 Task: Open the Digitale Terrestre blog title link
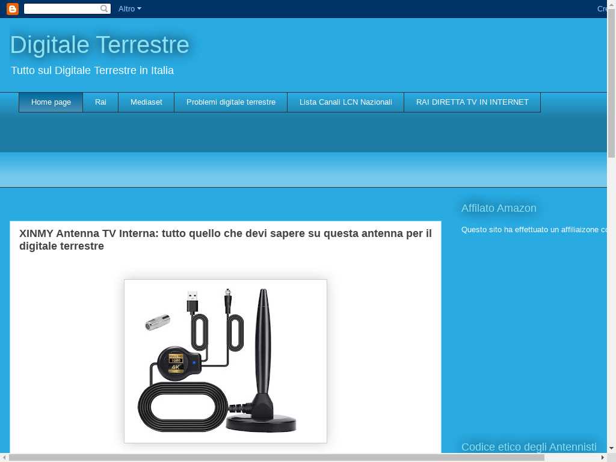tap(99, 45)
